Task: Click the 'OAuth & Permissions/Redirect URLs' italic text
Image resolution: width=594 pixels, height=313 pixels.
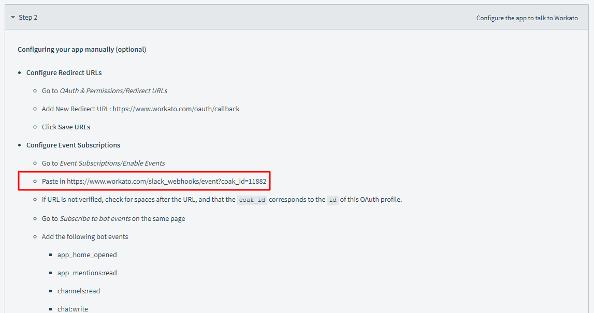Action: pos(113,91)
